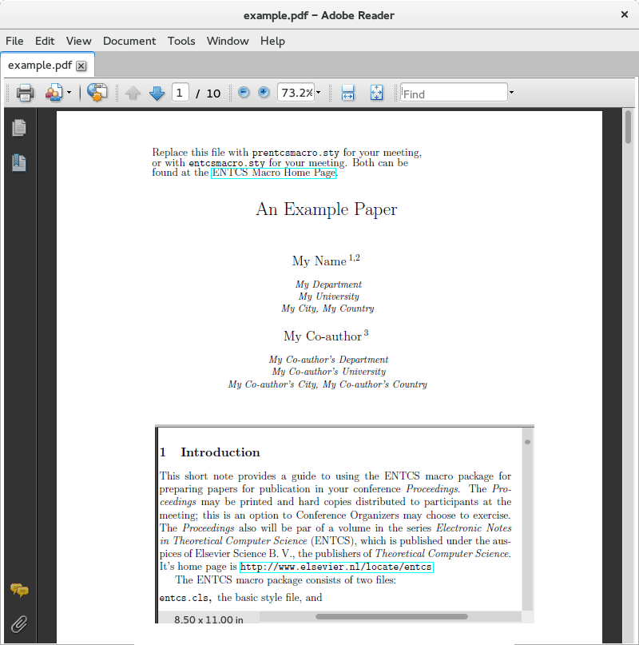639x645 pixels.
Task: Open the File menu
Action: (x=14, y=41)
